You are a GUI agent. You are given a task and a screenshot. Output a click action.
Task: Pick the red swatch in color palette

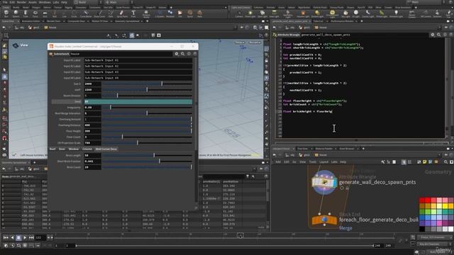pos(428,200)
